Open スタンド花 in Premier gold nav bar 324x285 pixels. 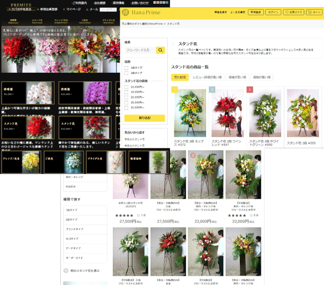tap(37, 21)
